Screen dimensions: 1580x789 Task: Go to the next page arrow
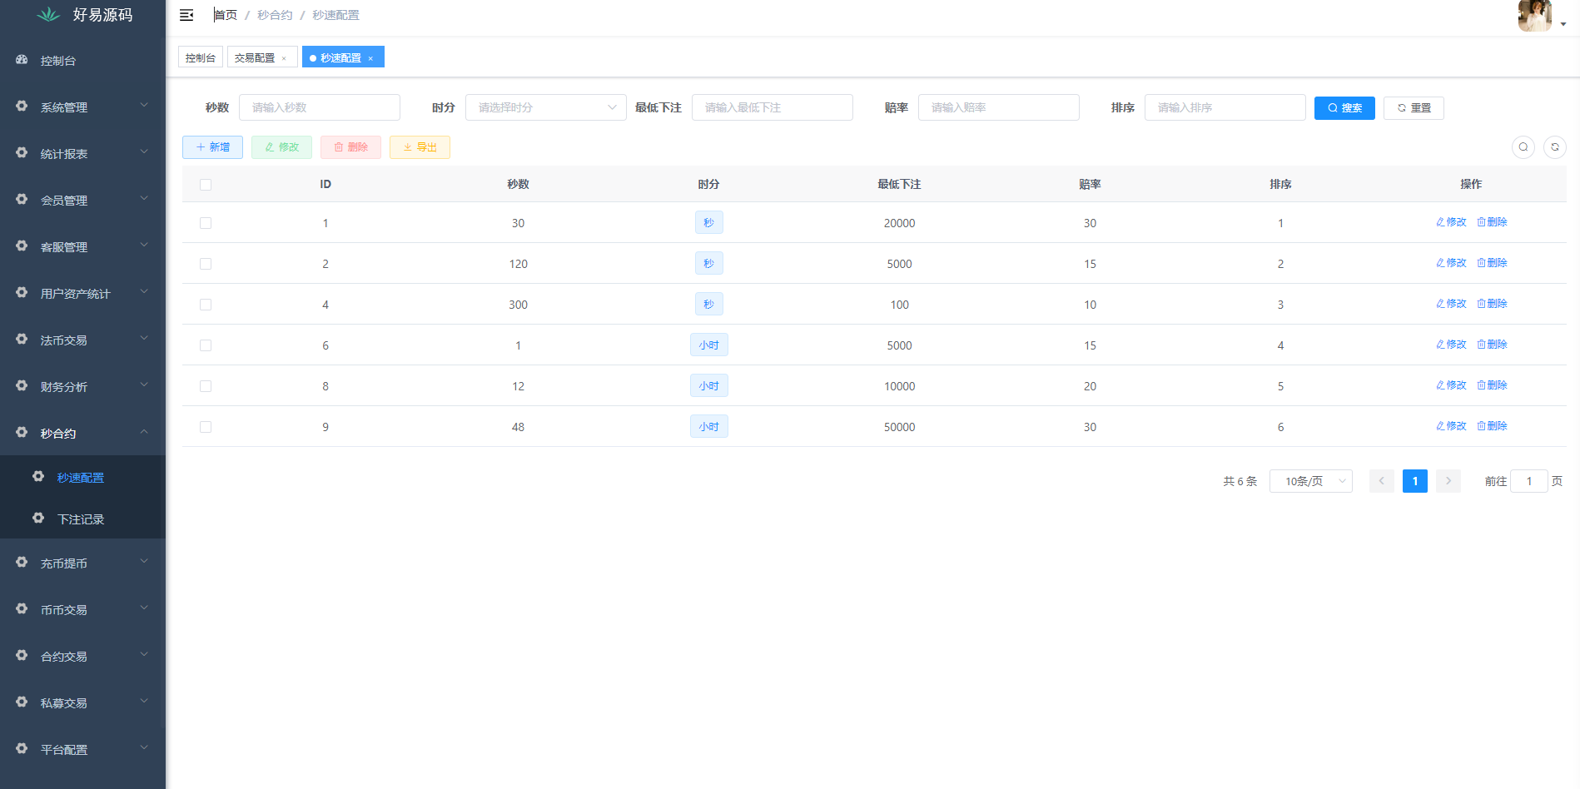click(1448, 481)
